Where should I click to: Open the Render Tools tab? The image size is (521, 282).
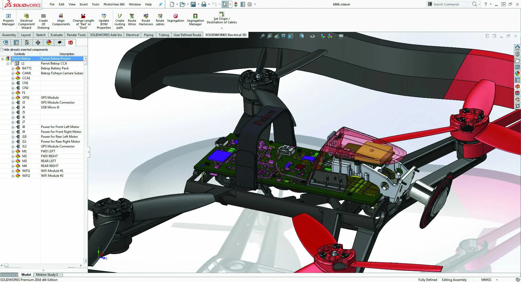pos(76,35)
